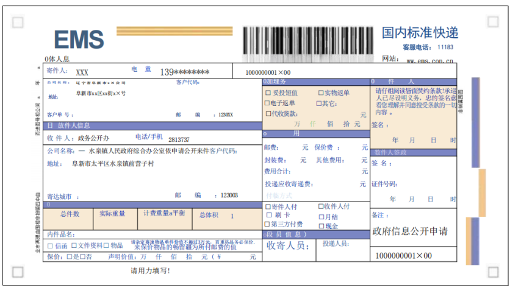Click recipient phone number 2813737

click(179, 139)
